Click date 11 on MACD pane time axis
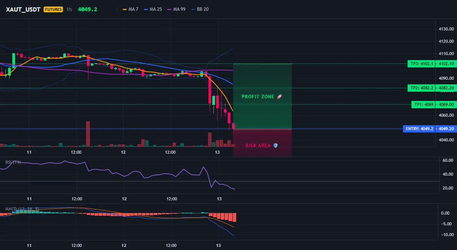The image size is (457, 250). click(29, 245)
